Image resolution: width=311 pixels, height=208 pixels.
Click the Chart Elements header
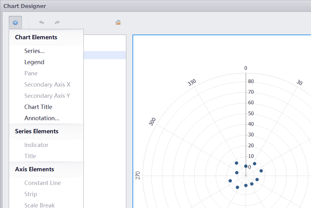click(36, 37)
